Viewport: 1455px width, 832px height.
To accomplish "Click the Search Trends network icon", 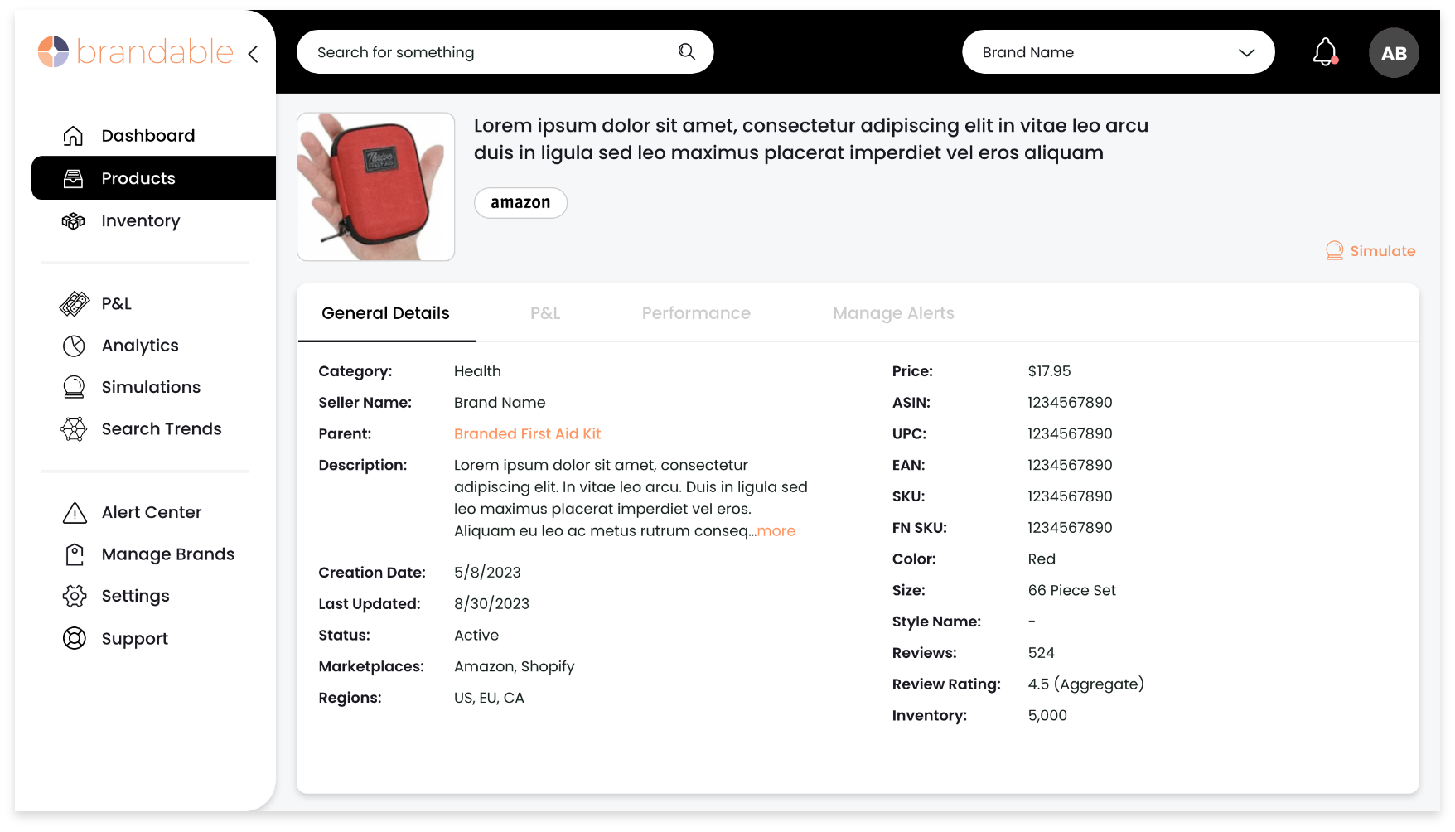I will pyautogui.click(x=74, y=429).
